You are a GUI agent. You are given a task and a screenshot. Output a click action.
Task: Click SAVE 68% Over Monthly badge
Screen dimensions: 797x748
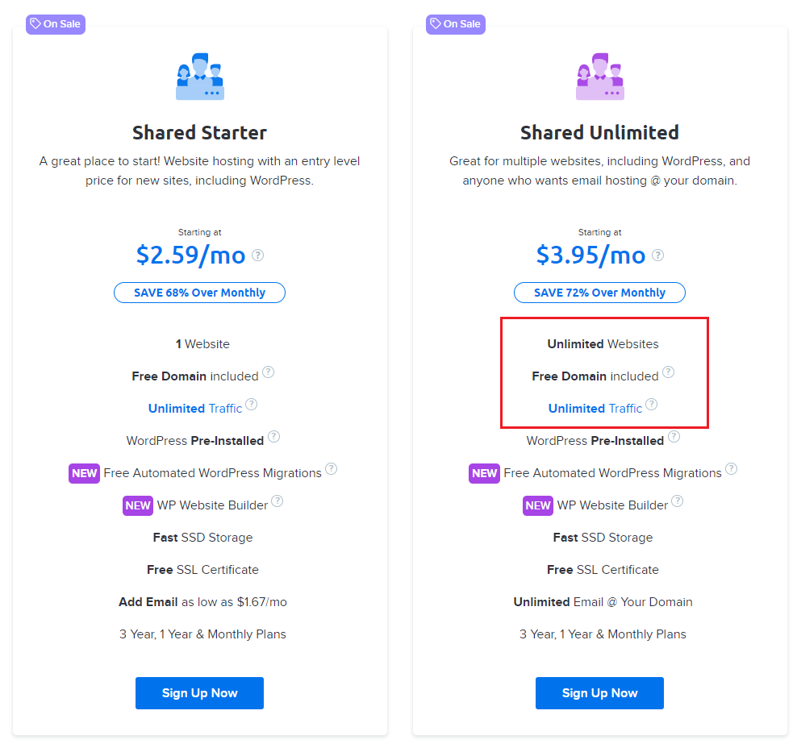(199, 293)
